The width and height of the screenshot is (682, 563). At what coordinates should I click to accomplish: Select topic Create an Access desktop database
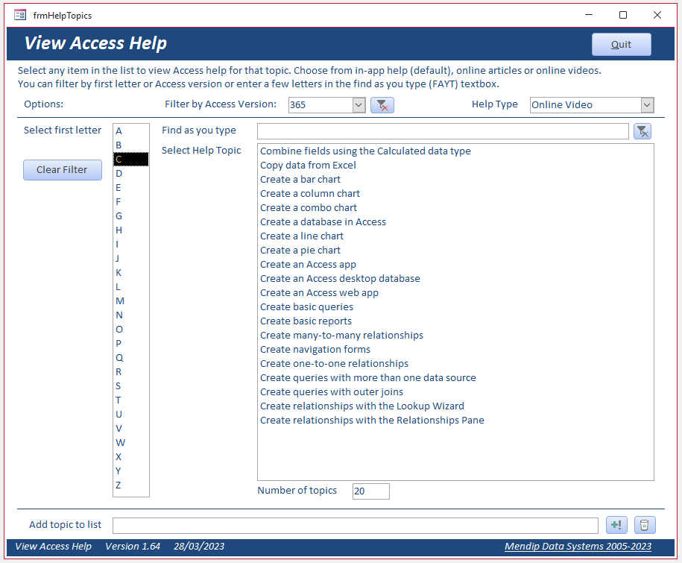[x=456, y=278]
